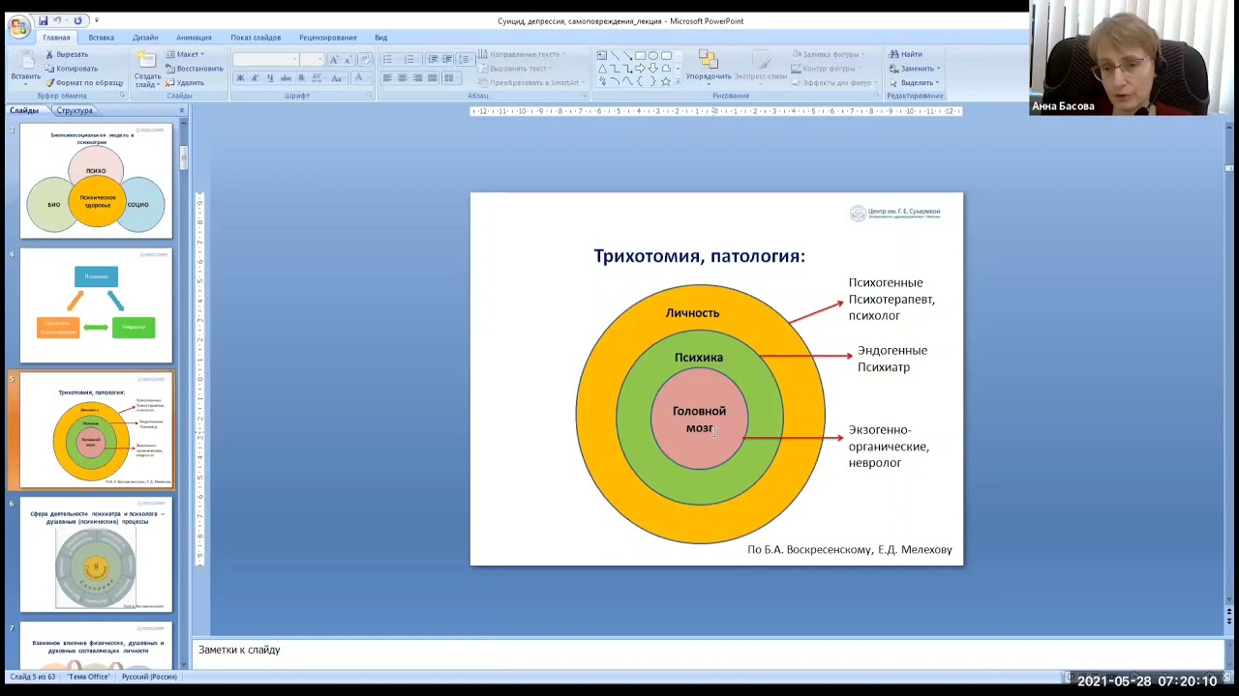Click Направление текста button
Screen dimensions: 1239x696
tap(521, 54)
